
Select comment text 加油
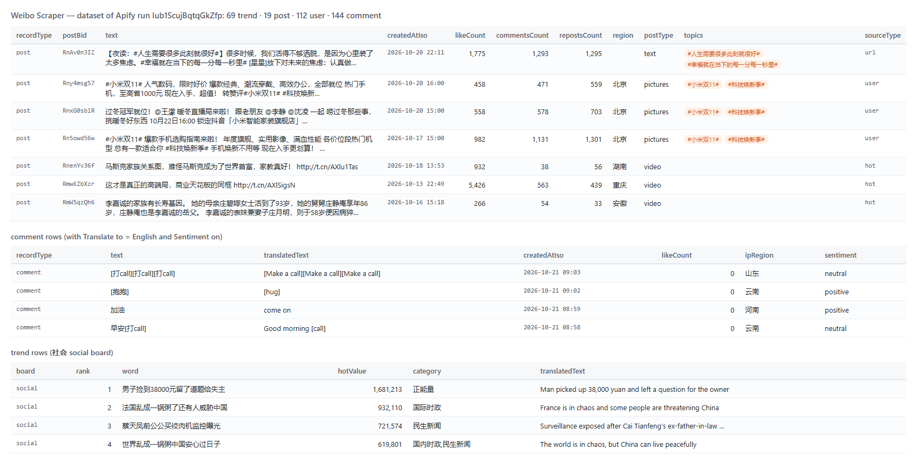click(118, 310)
